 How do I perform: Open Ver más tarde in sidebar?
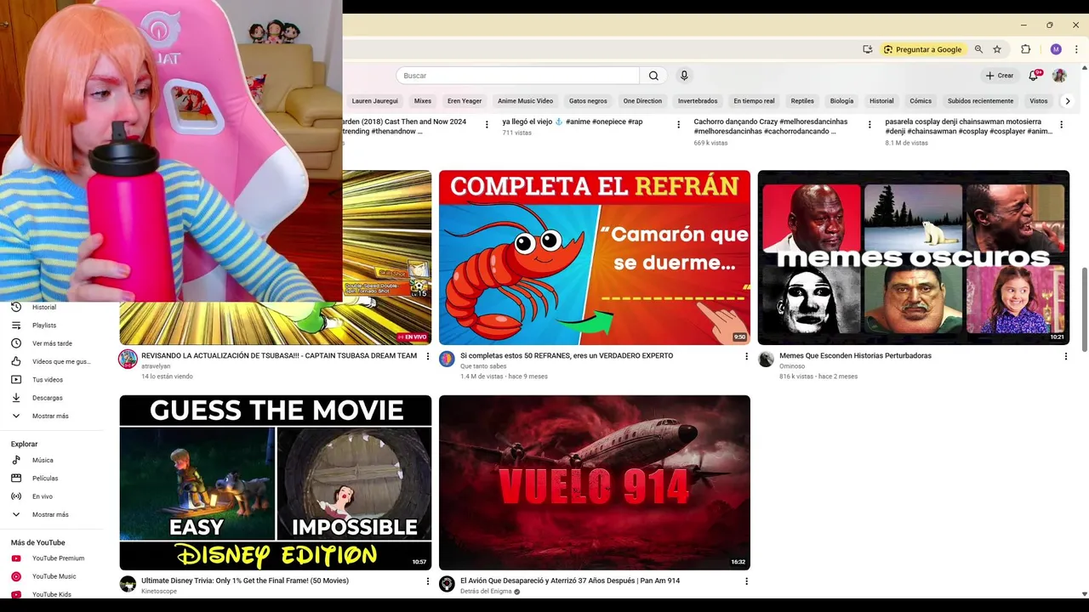click(53, 343)
